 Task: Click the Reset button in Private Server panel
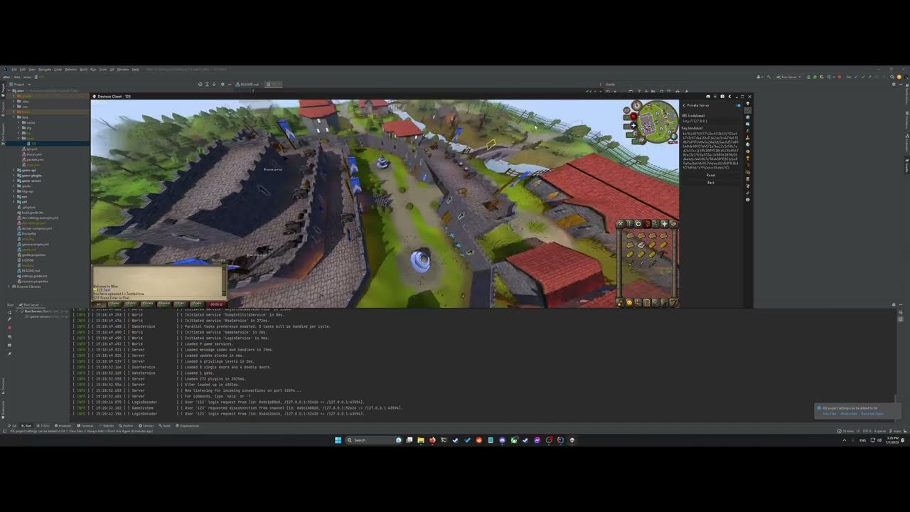click(x=711, y=175)
